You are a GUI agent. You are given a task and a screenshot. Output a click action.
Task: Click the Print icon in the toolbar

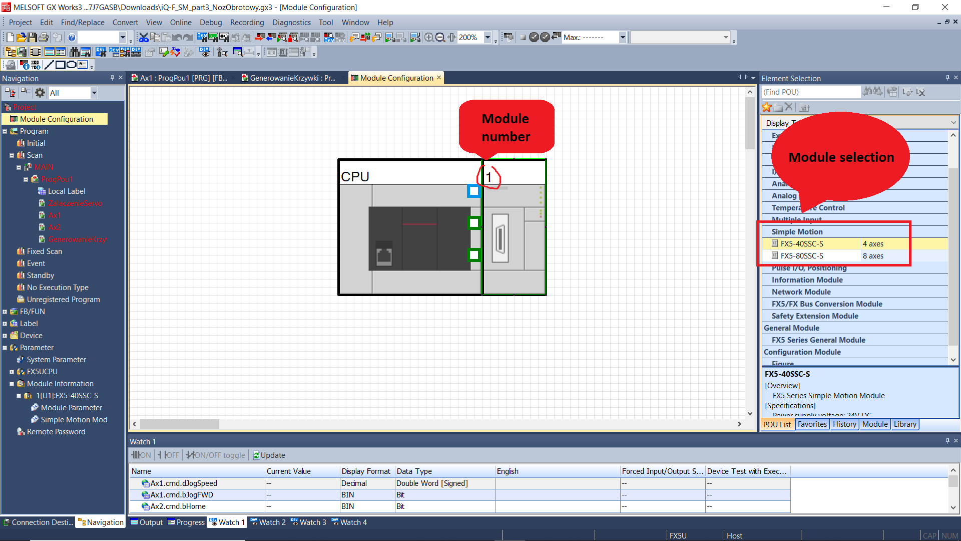click(44, 38)
